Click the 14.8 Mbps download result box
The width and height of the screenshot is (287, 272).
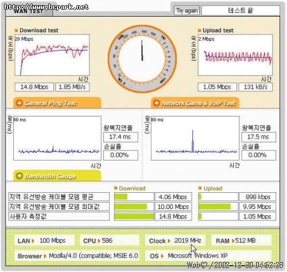(34, 87)
